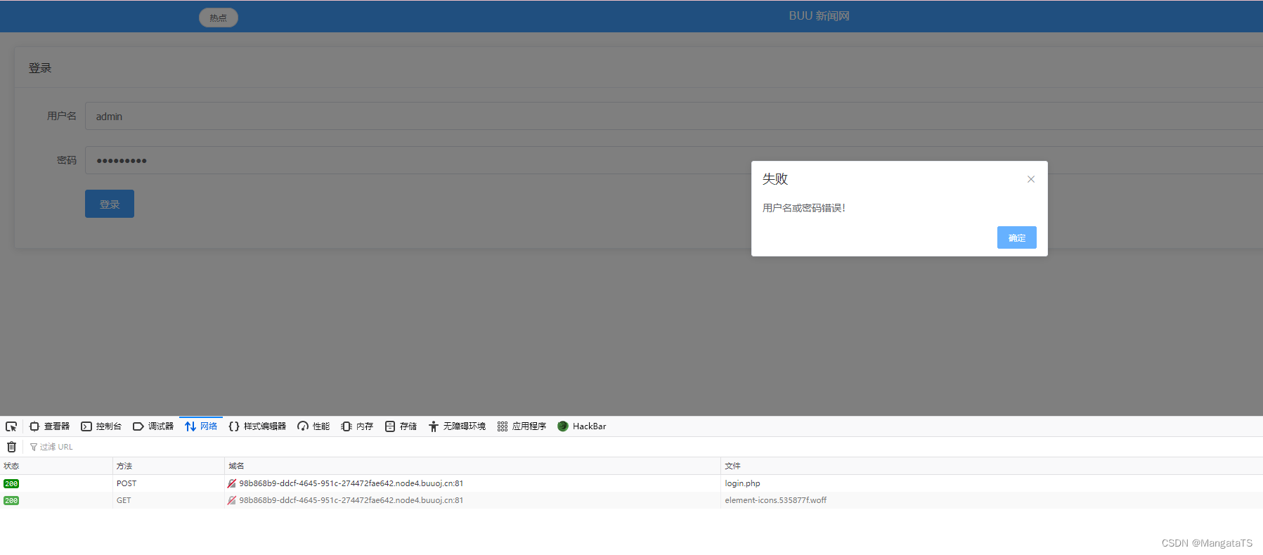Image resolution: width=1263 pixels, height=555 pixels.
Task: Click the memory chip icon
Action: click(346, 426)
